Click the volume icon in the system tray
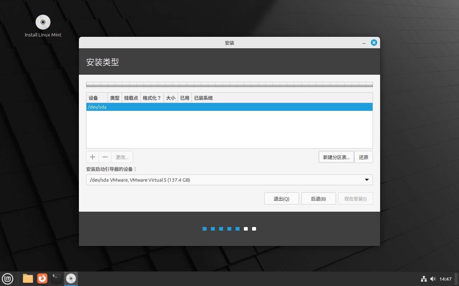The width and height of the screenshot is (459, 286). click(433, 279)
